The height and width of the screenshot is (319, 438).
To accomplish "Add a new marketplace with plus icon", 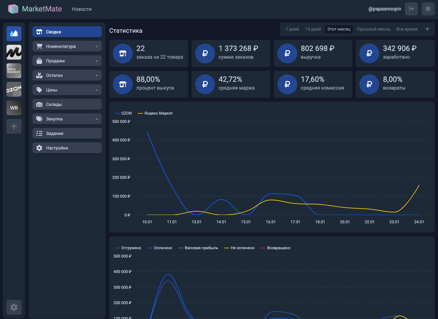I will coord(14,126).
